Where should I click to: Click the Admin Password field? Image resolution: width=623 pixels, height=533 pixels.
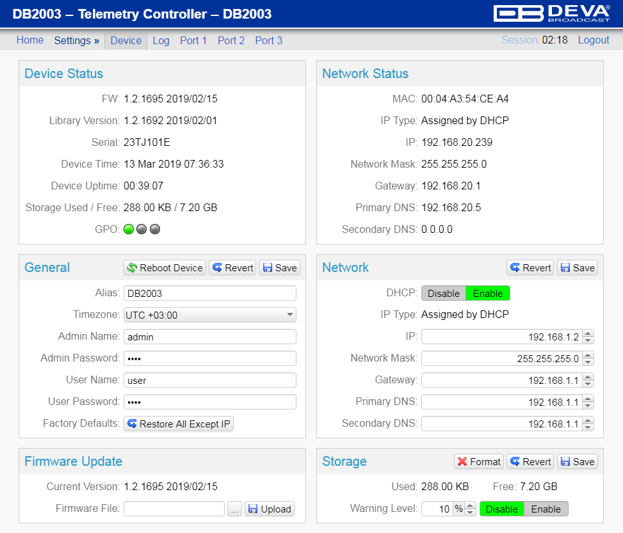click(x=210, y=358)
